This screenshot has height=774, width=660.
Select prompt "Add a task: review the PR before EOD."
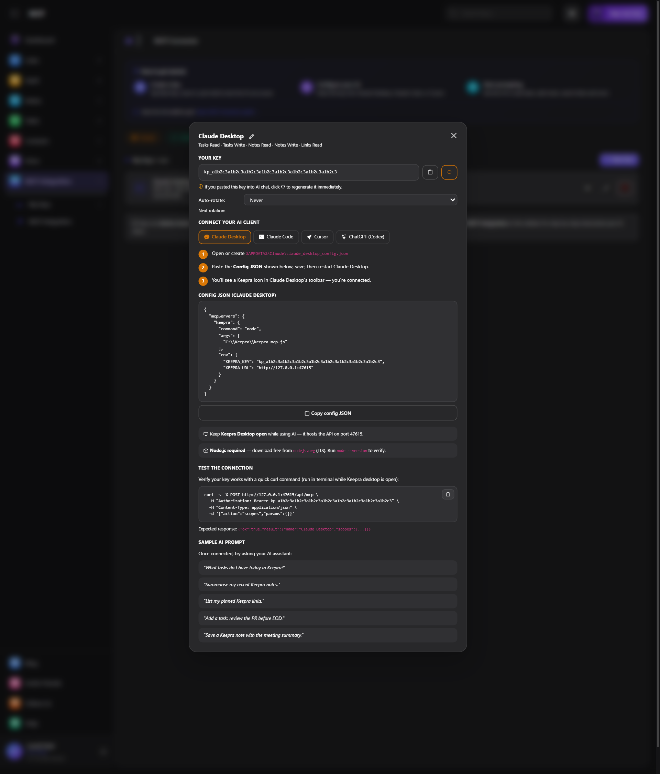pos(328,618)
